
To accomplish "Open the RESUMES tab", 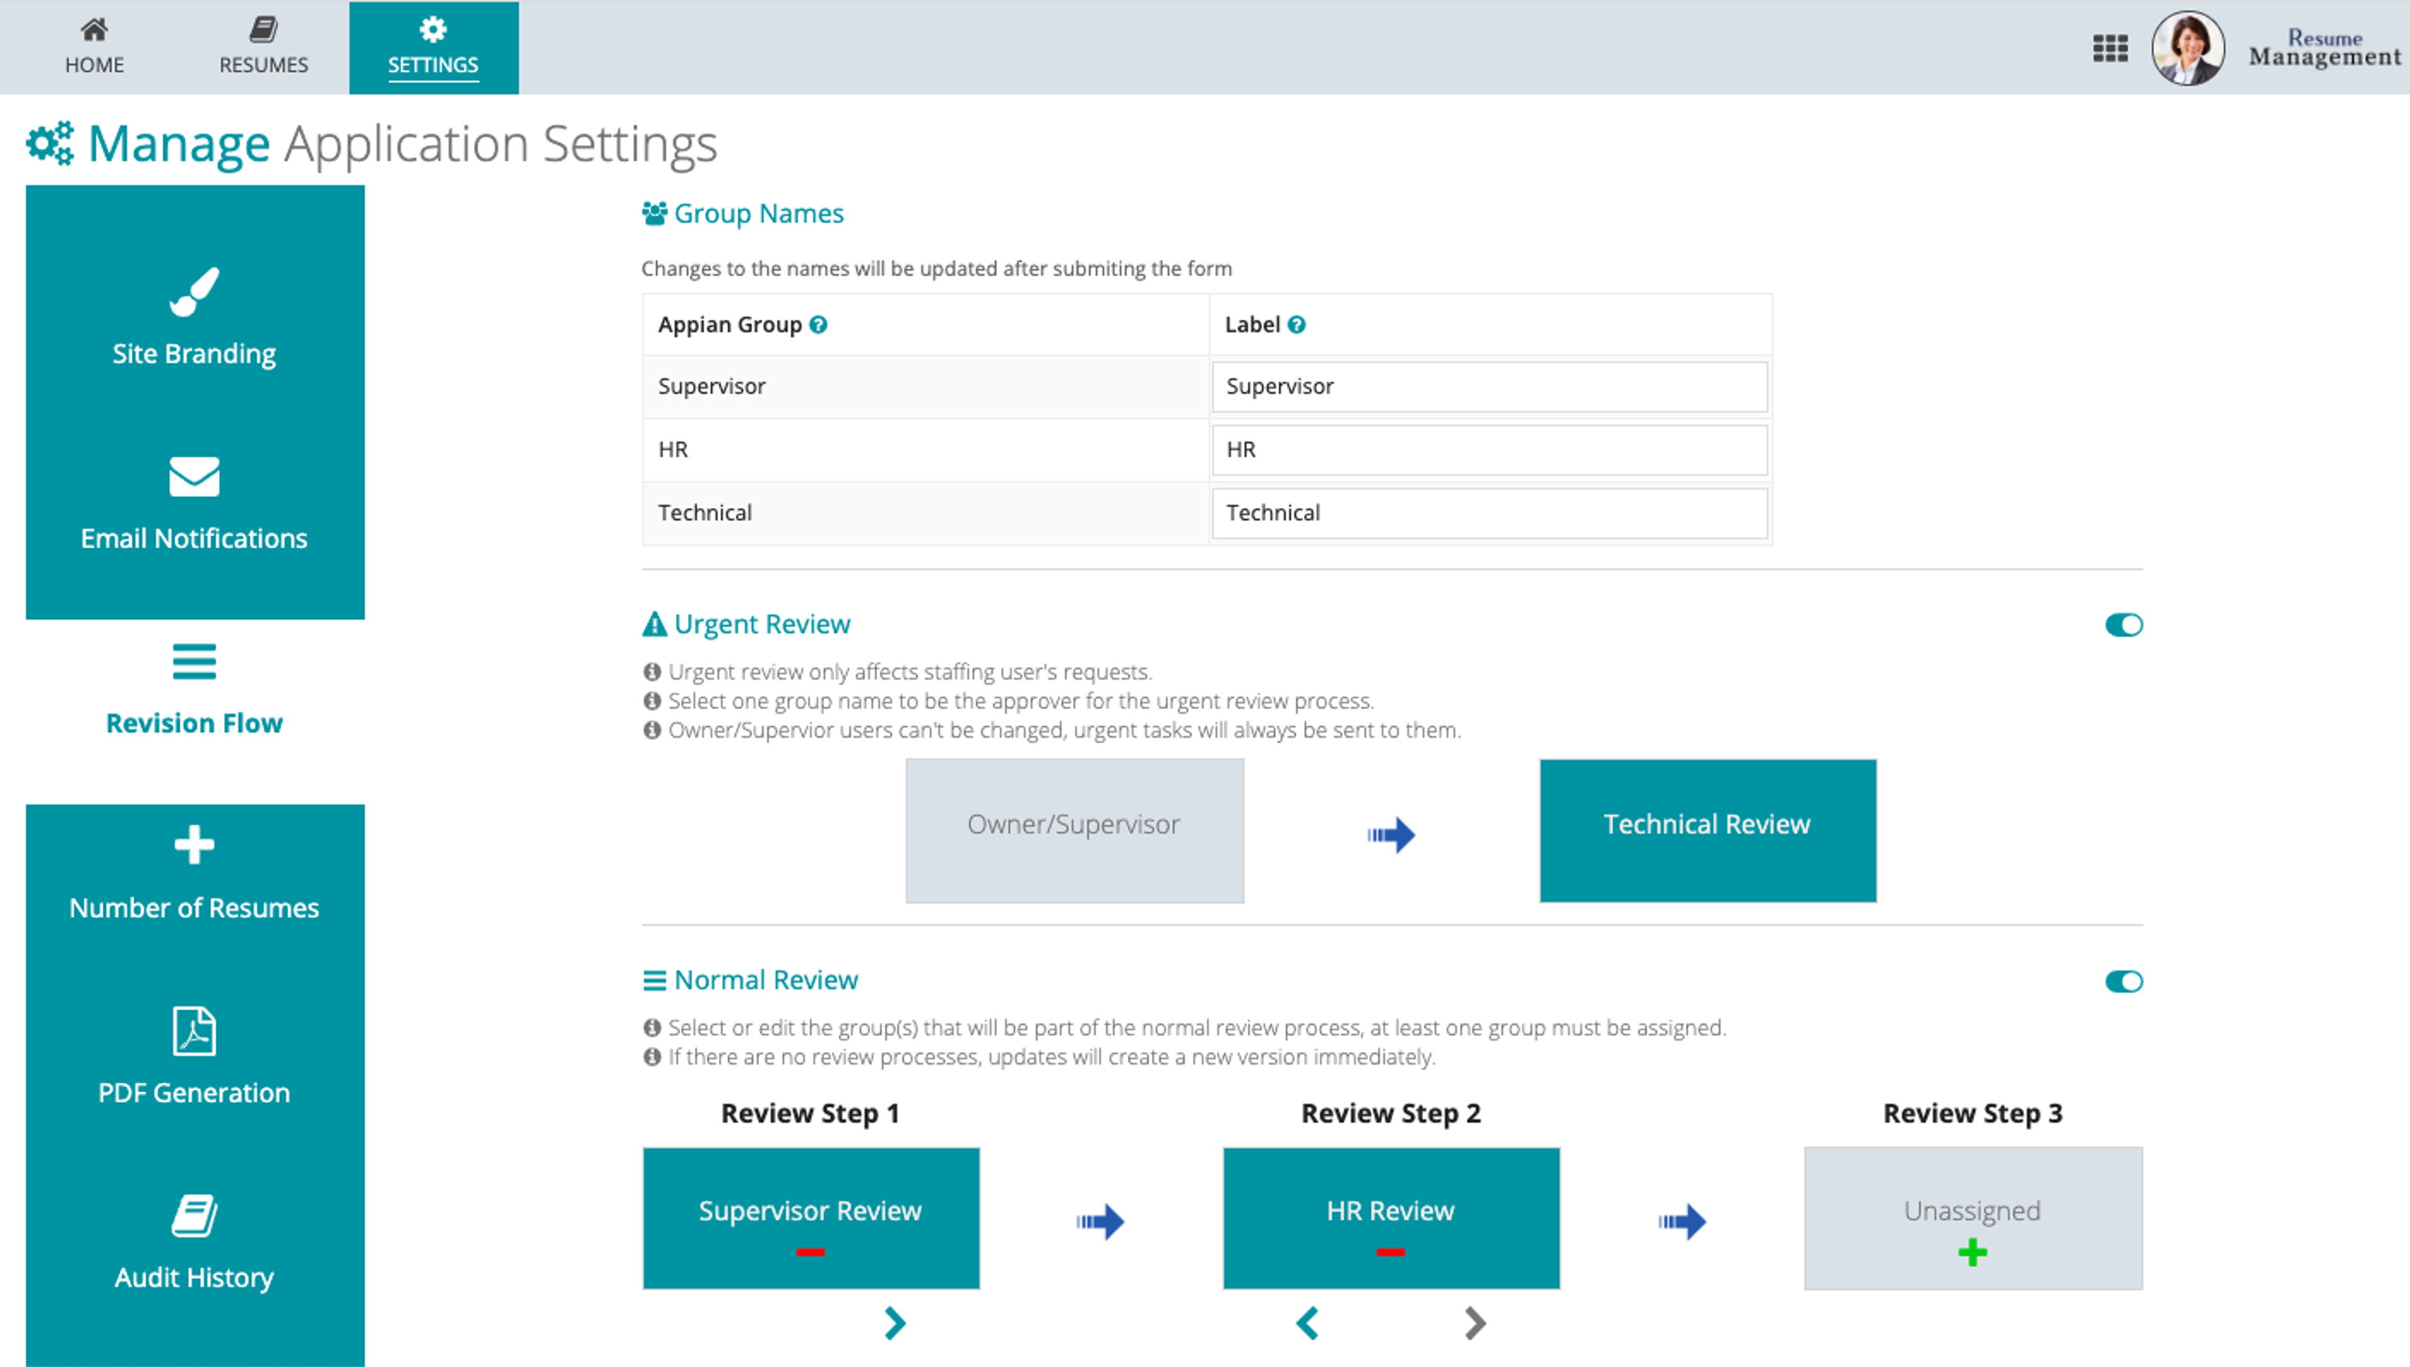I will 264,47.
